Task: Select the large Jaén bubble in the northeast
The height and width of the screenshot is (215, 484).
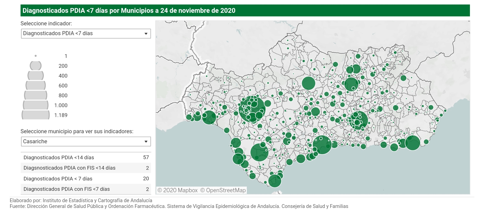Action: click(351, 84)
